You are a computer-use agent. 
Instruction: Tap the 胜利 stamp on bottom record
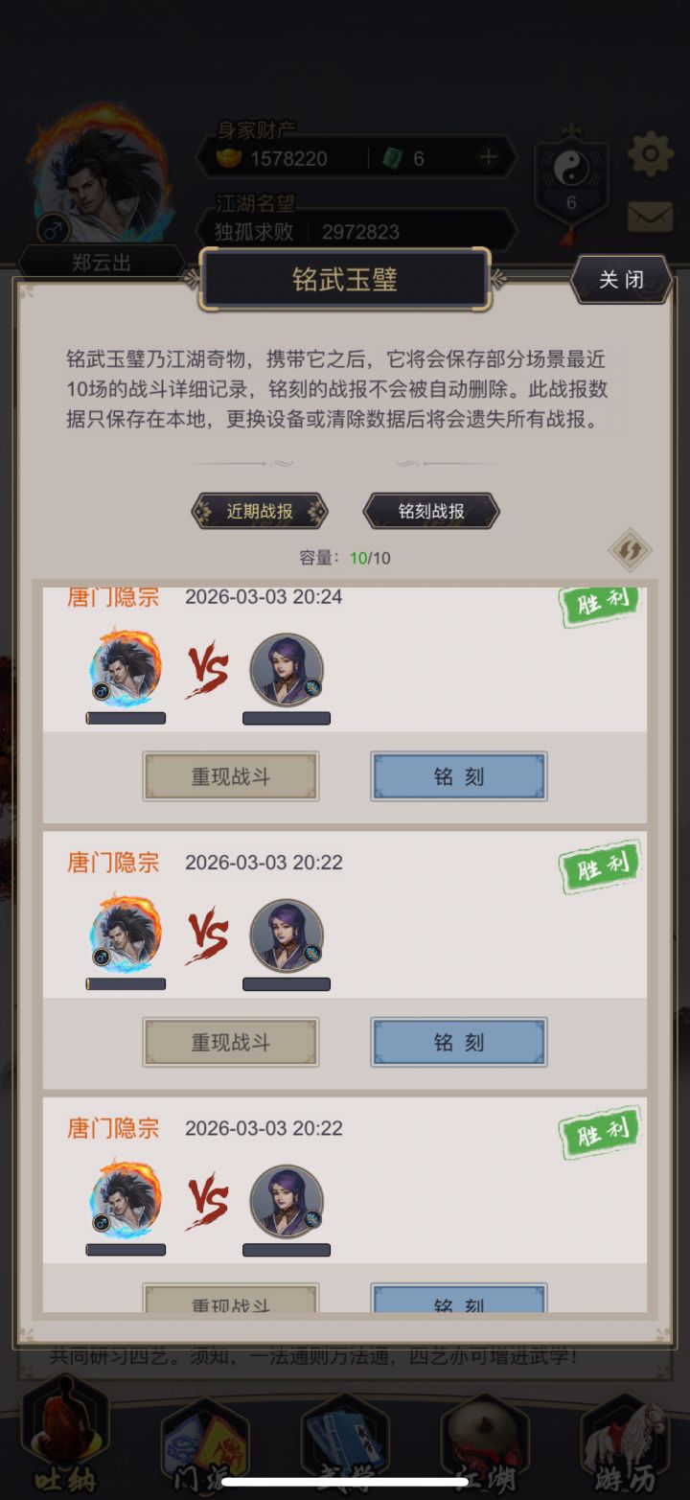[601, 1133]
